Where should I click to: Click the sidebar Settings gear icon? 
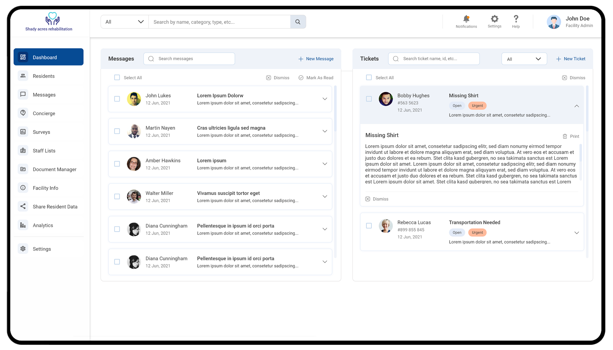coord(23,249)
